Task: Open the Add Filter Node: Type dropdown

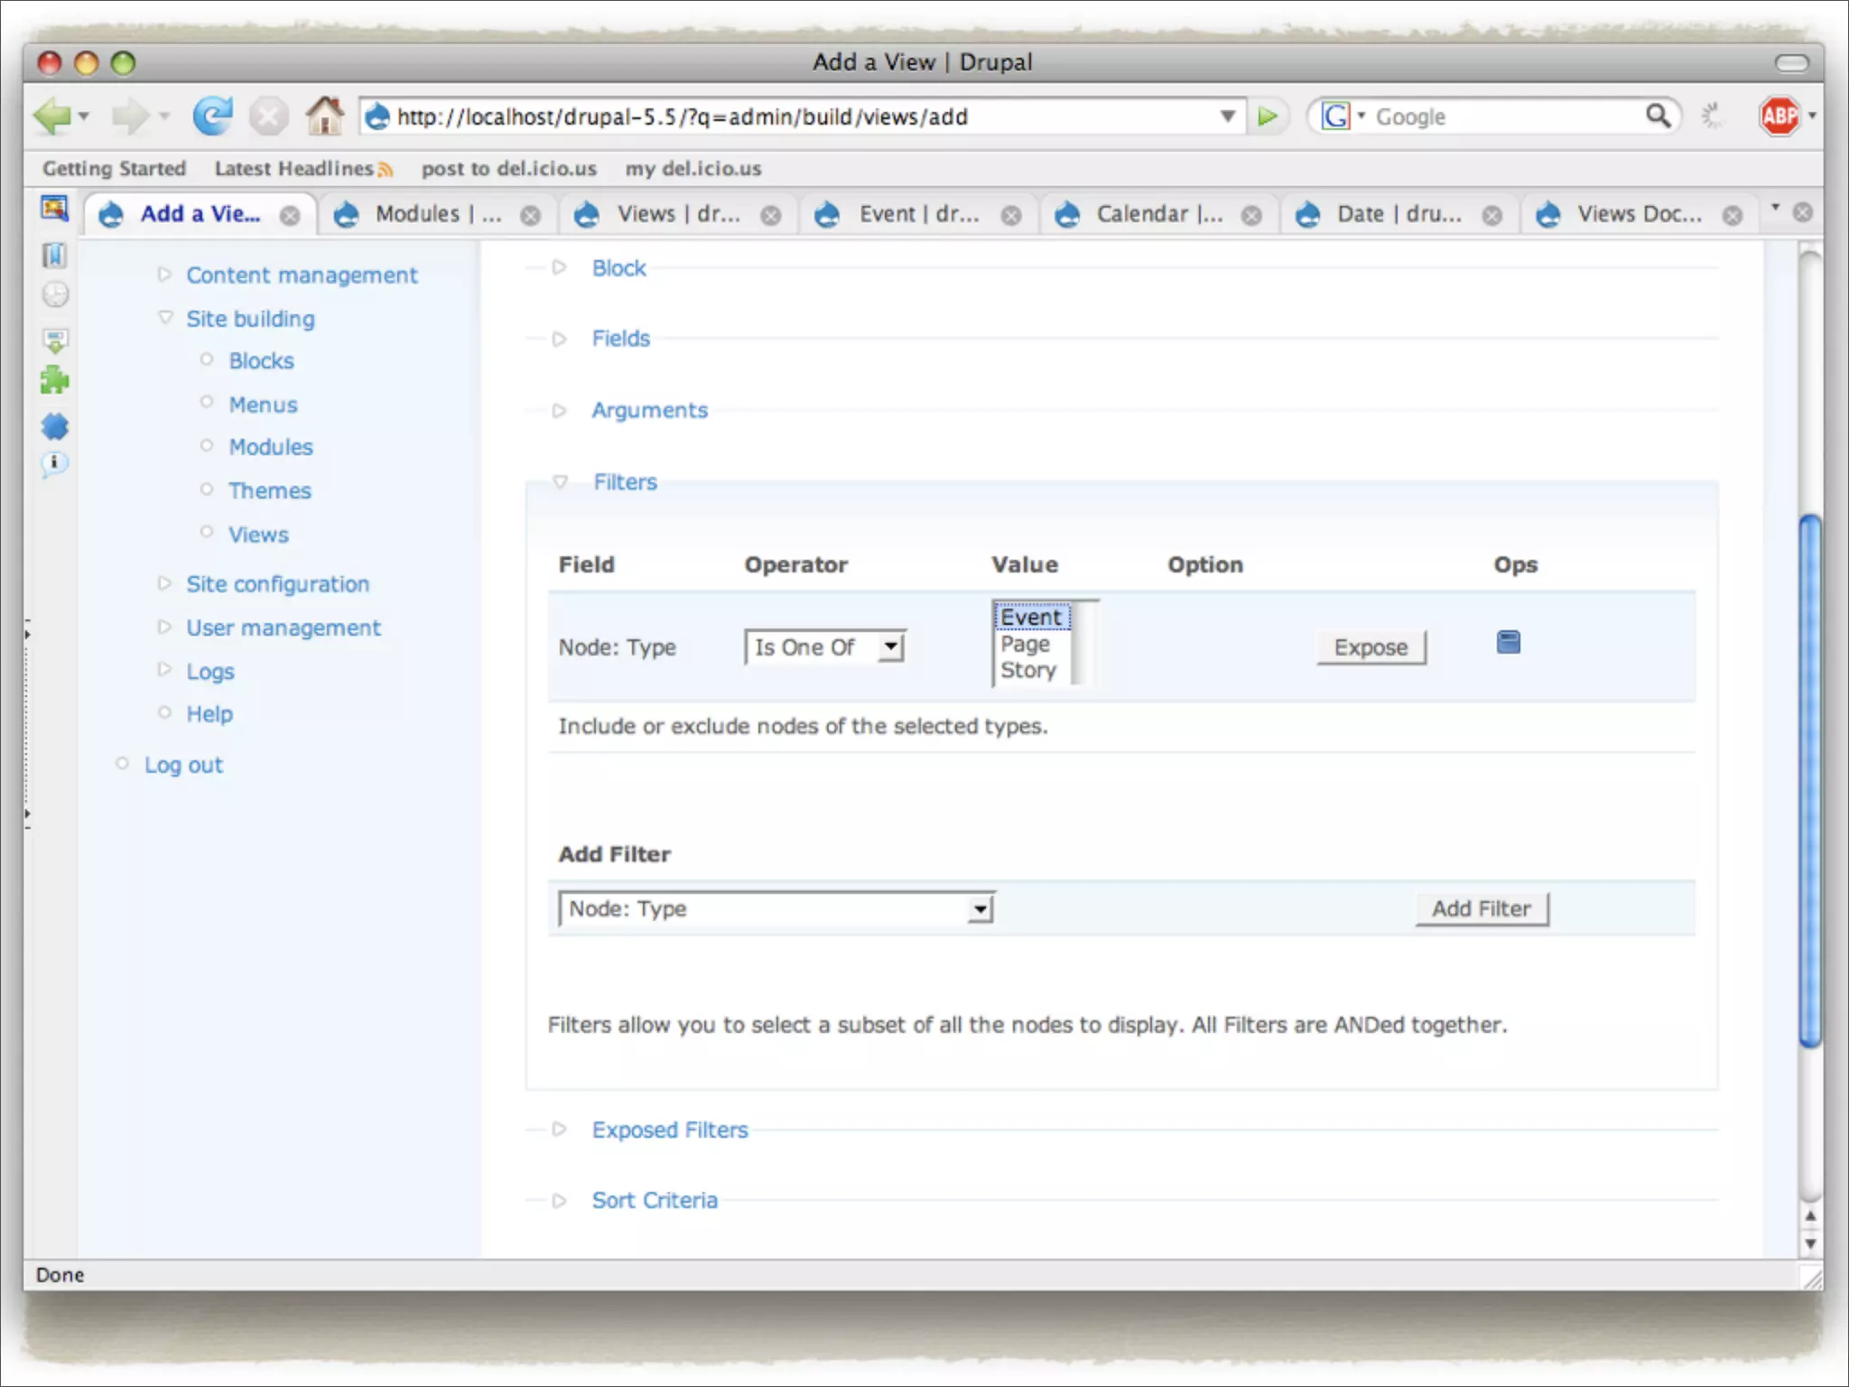Action: coord(776,908)
